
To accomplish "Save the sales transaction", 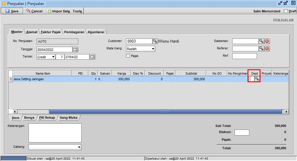I will tap(12, 11).
